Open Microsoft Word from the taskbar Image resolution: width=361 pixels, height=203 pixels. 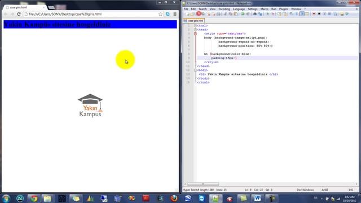click(x=257, y=198)
